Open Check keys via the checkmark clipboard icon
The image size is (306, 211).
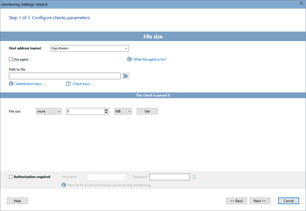pyautogui.click(x=68, y=84)
